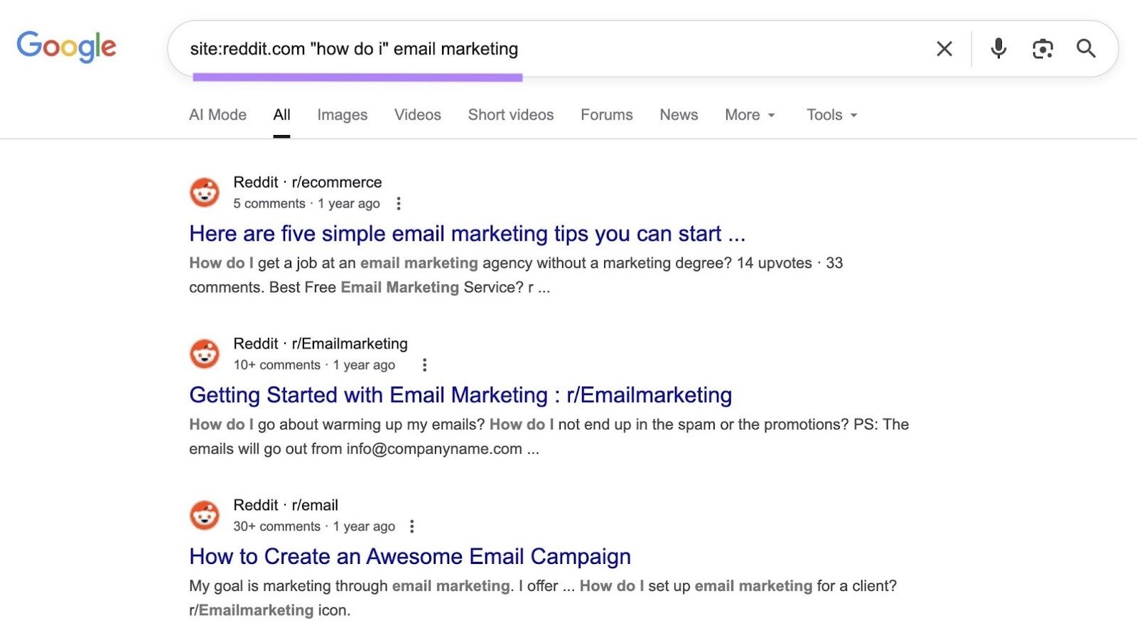The height and width of the screenshot is (640, 1137).
Task: Open the News results tab
Action: tap(678, 114)
